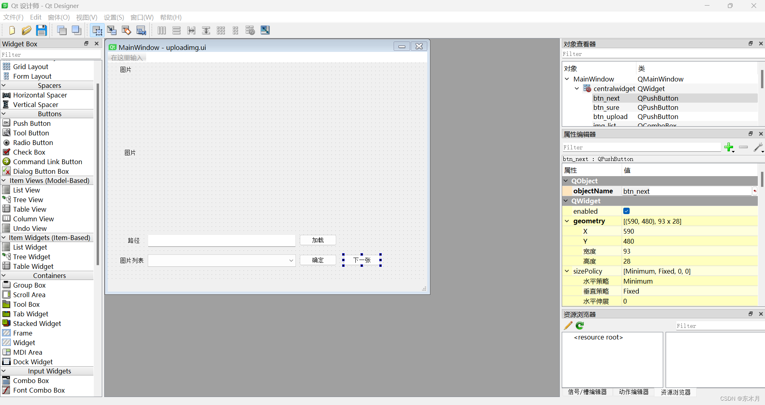Switch to 信号/槽编辑器 tab
Screen dimensions: 765x405
587,392
